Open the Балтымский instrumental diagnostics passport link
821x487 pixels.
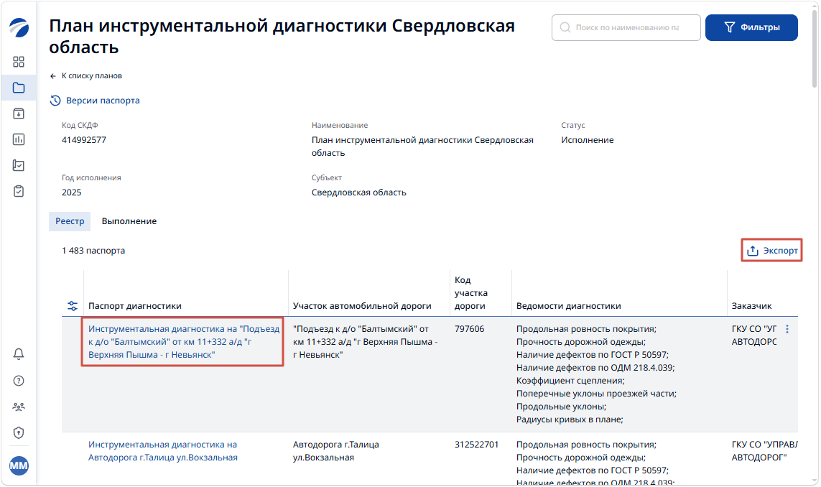(184, 341)
